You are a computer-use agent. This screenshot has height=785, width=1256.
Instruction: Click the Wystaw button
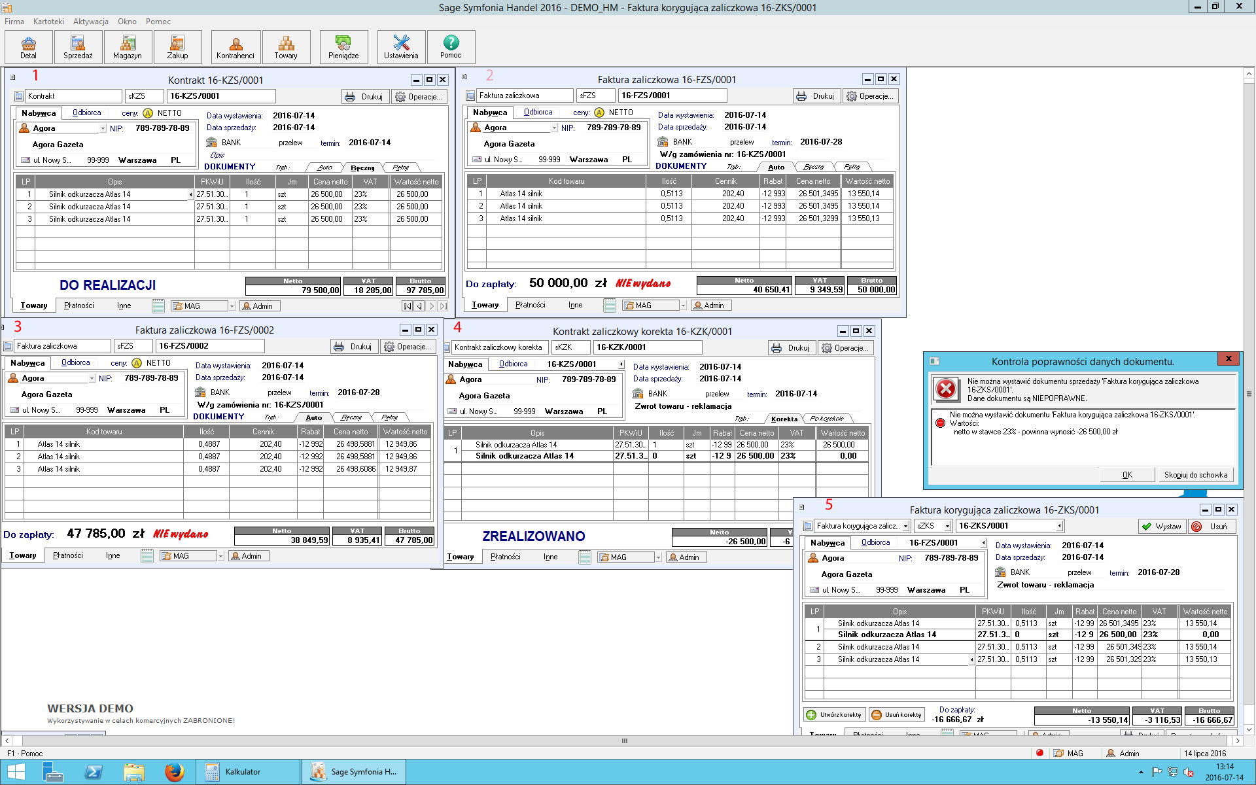(1162, 527)
